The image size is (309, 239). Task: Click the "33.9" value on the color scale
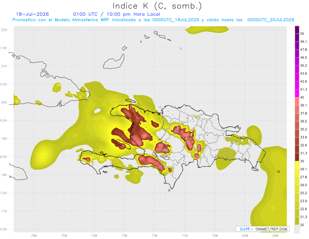(304, 137)
